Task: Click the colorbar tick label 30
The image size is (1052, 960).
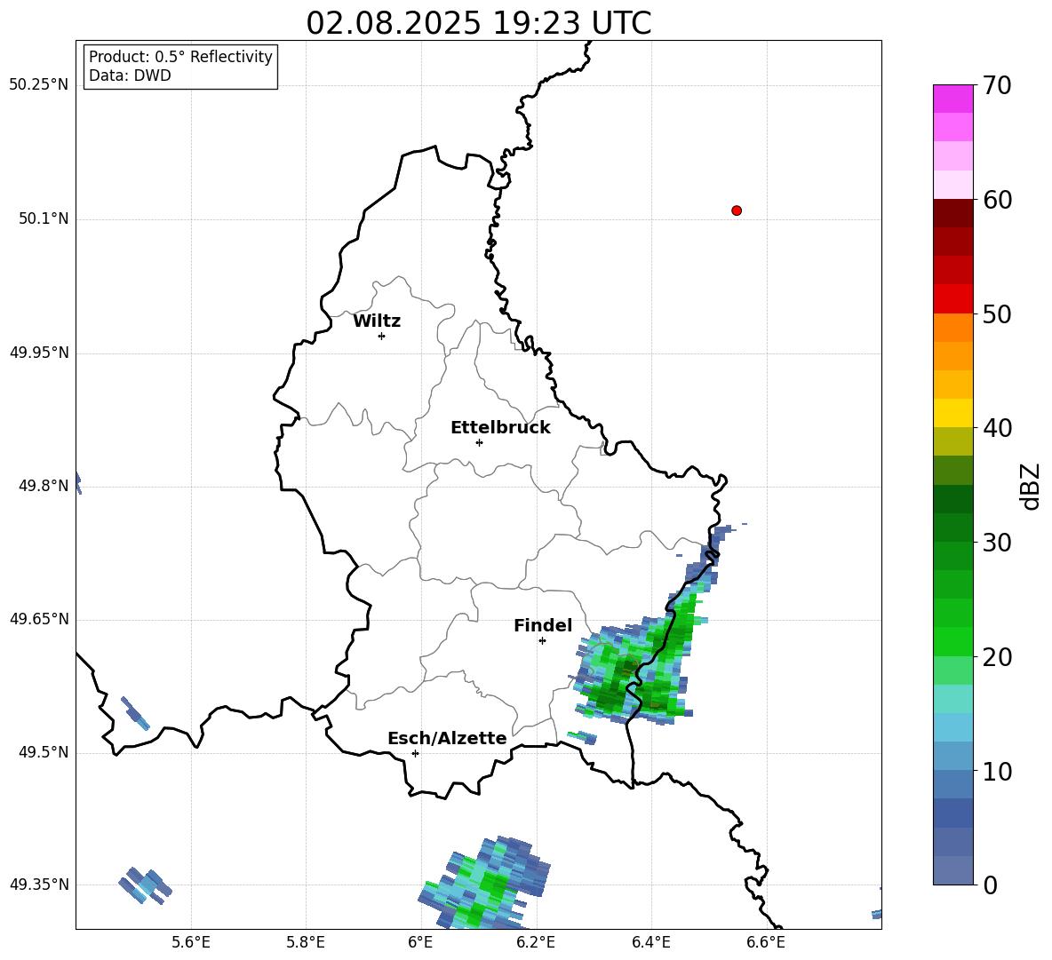Action: coord(997,543)
